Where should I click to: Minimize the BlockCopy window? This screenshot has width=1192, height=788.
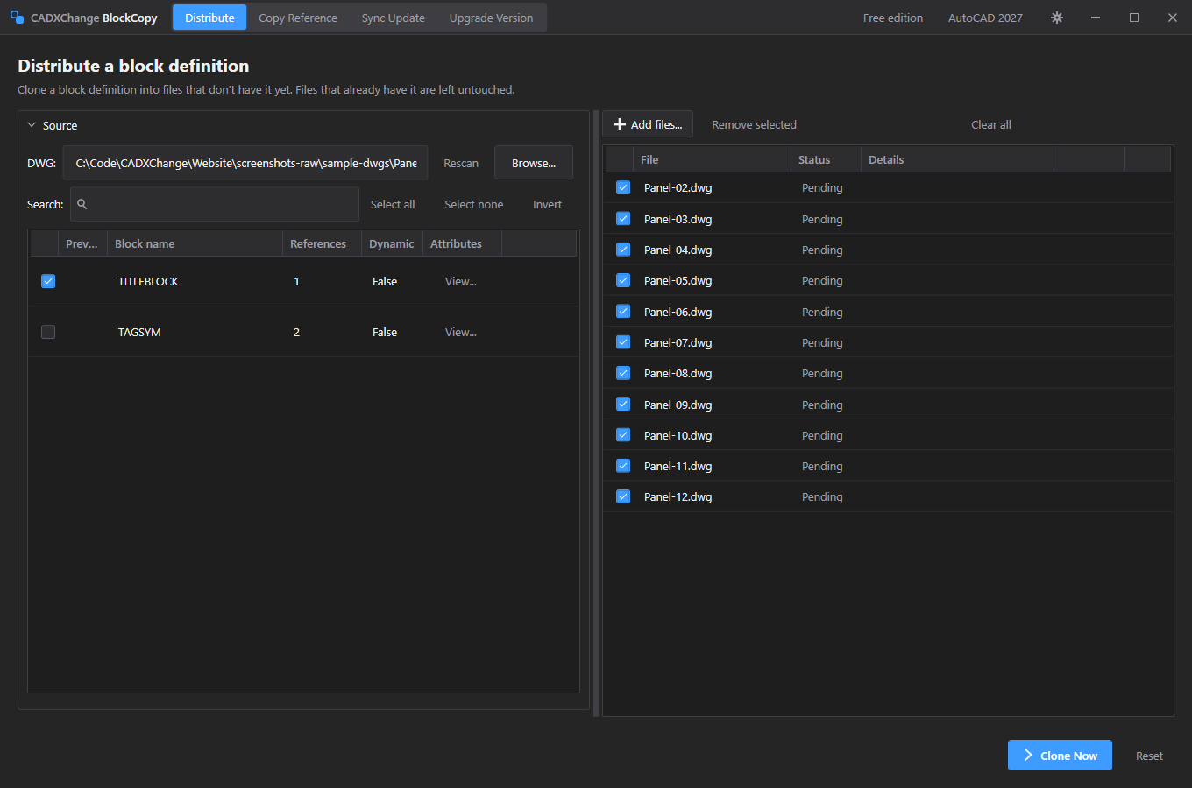(1096, 18)
